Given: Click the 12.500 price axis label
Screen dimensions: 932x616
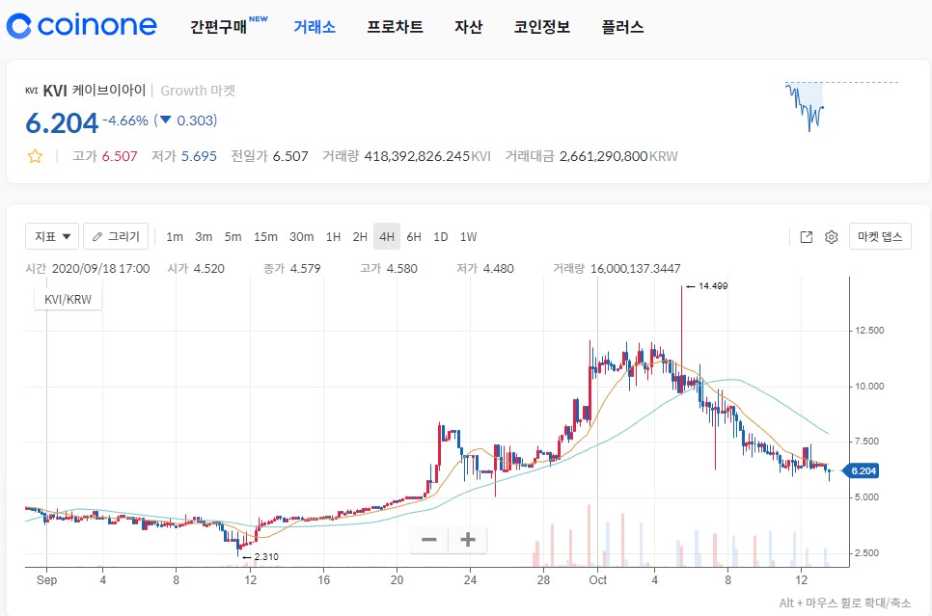Looking at the screenshot, I should point(869,331).
